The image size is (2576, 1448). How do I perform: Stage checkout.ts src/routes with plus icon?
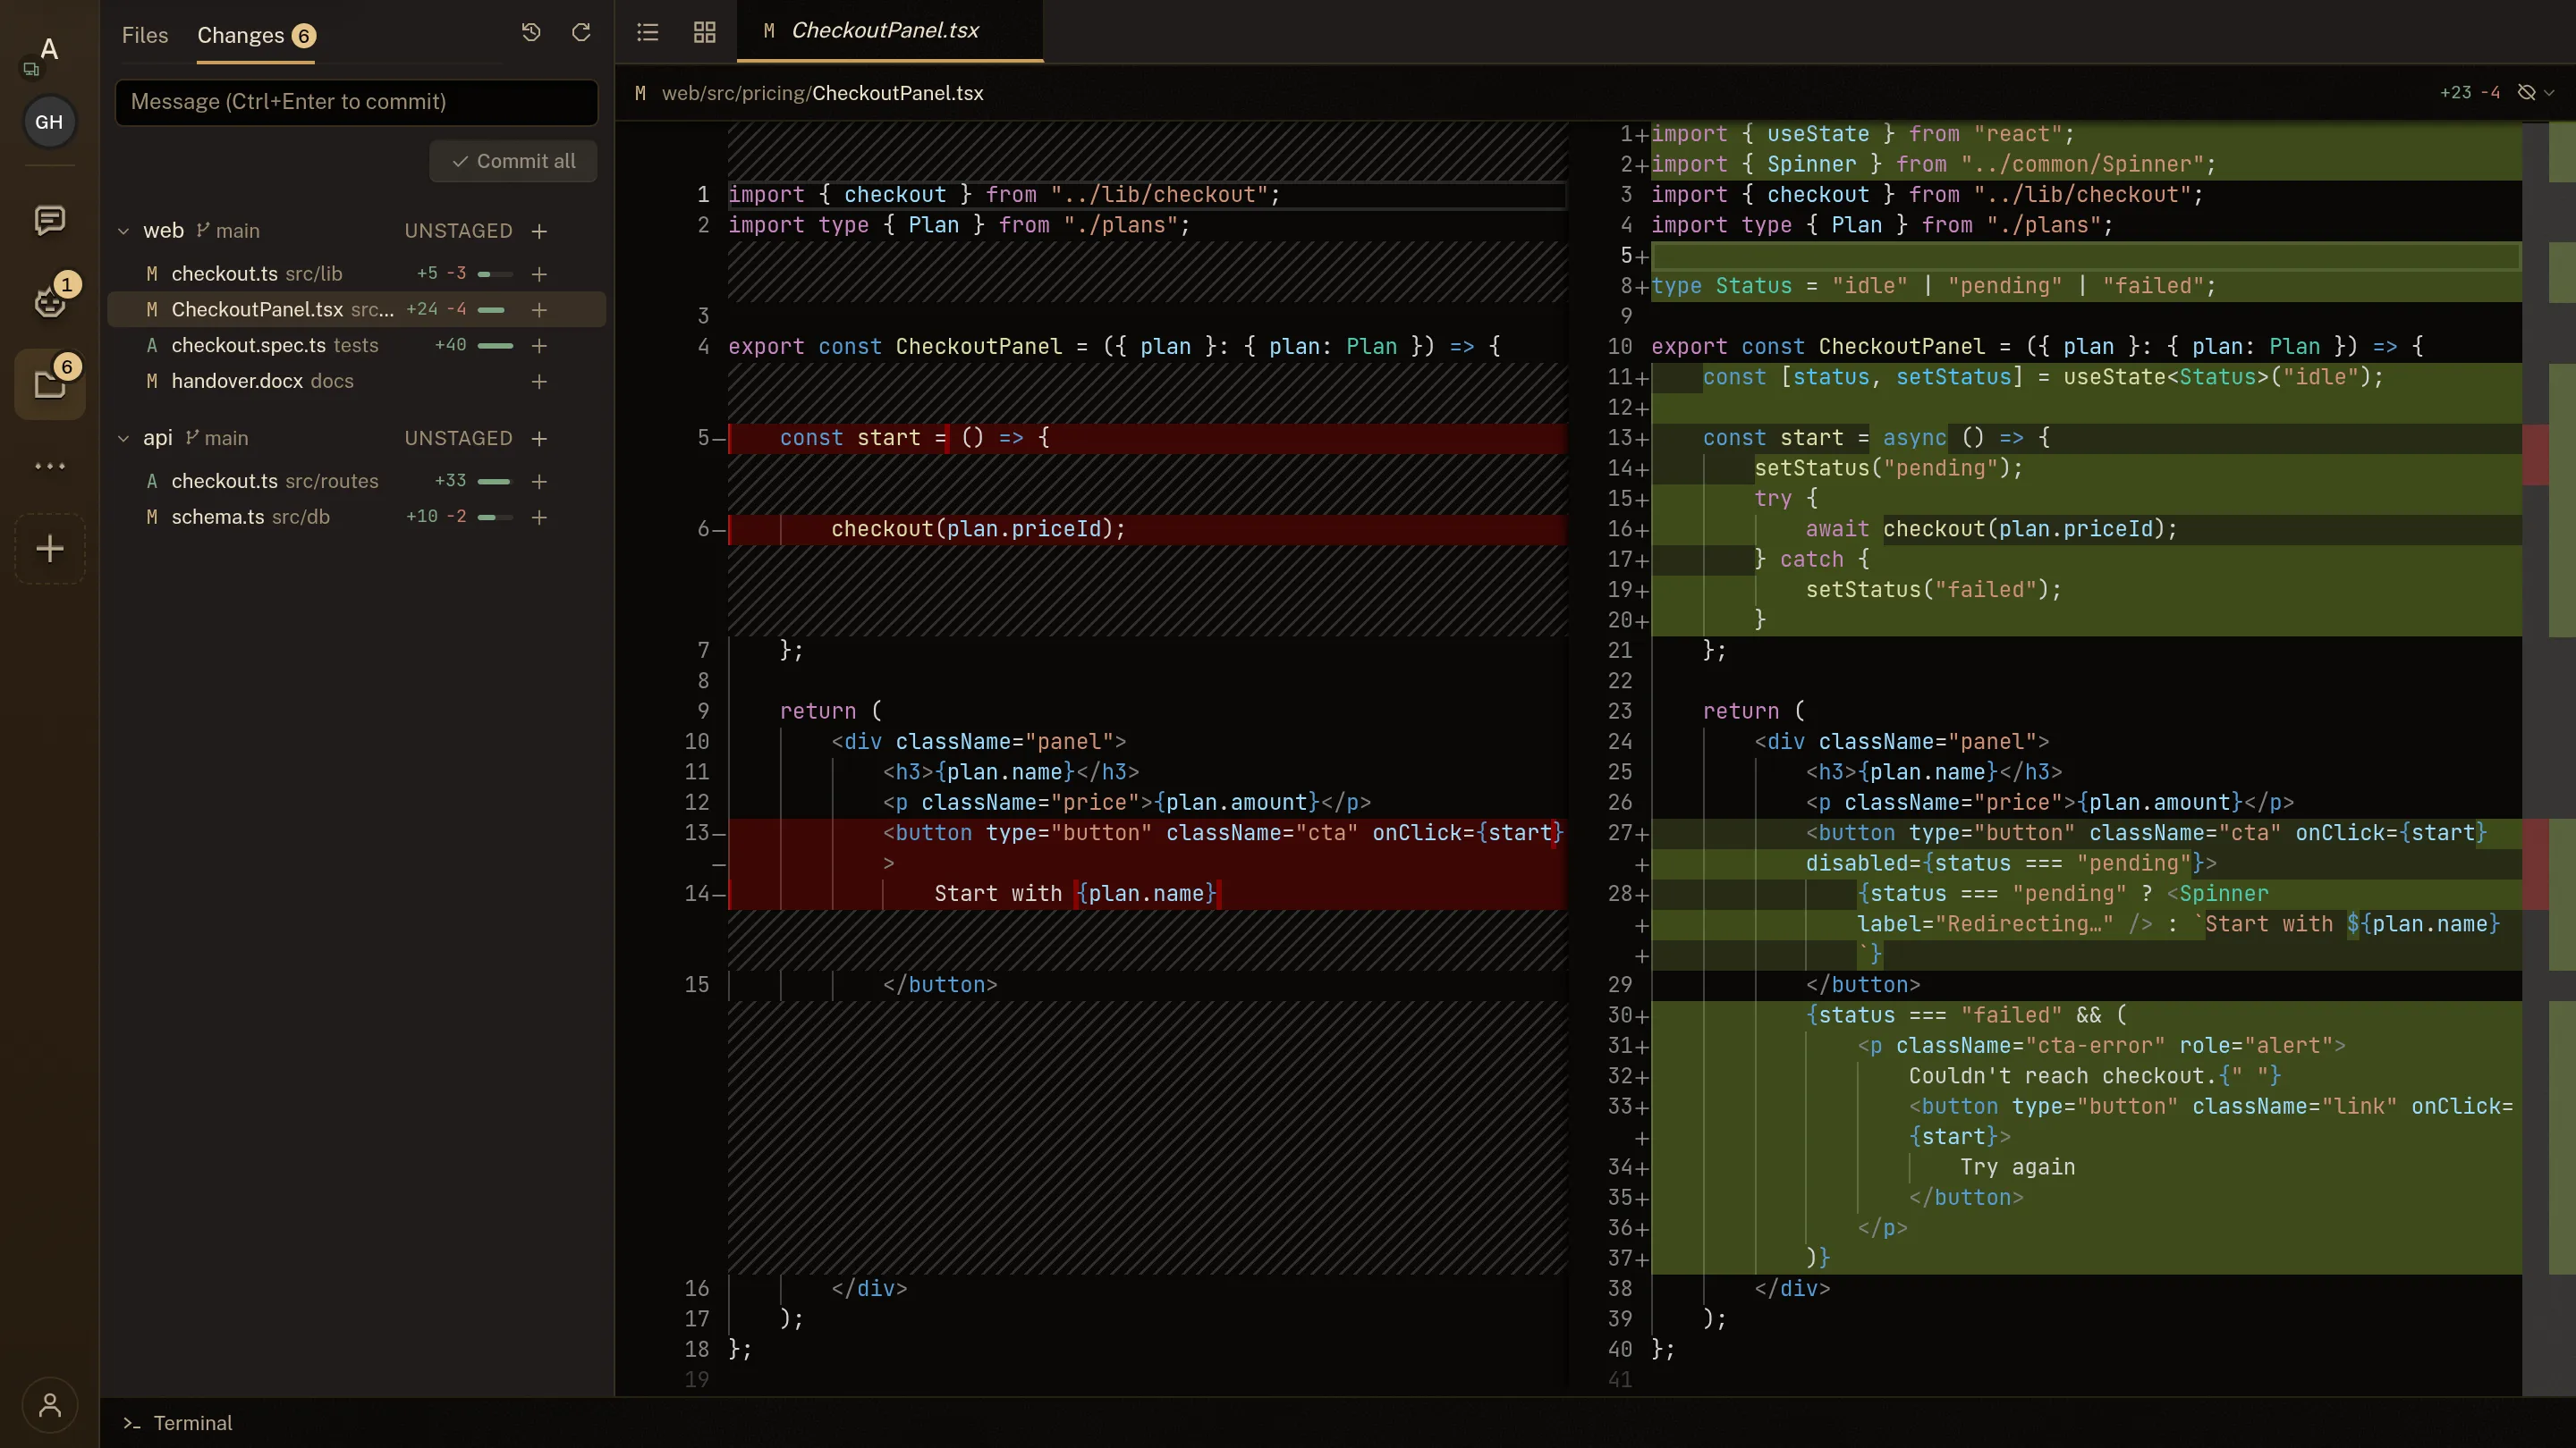[x=539, y=482]
